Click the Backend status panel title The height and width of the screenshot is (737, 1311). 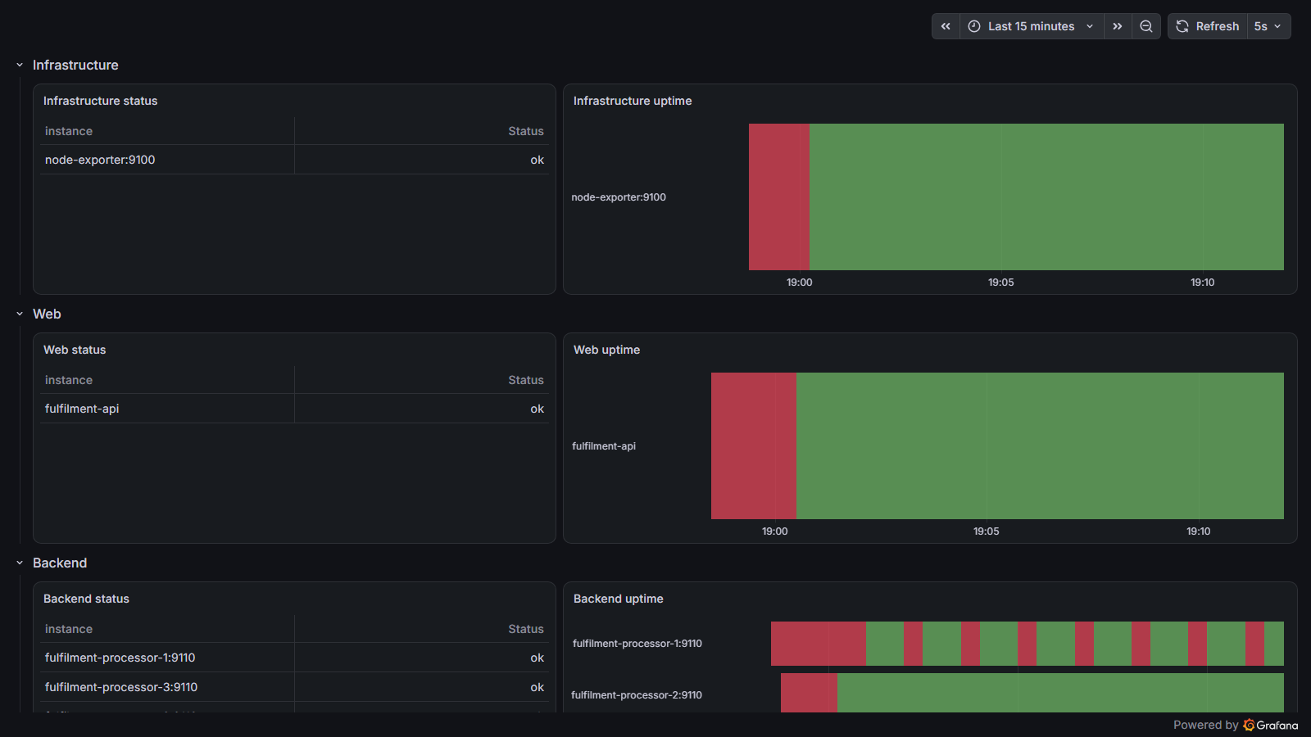86,599
